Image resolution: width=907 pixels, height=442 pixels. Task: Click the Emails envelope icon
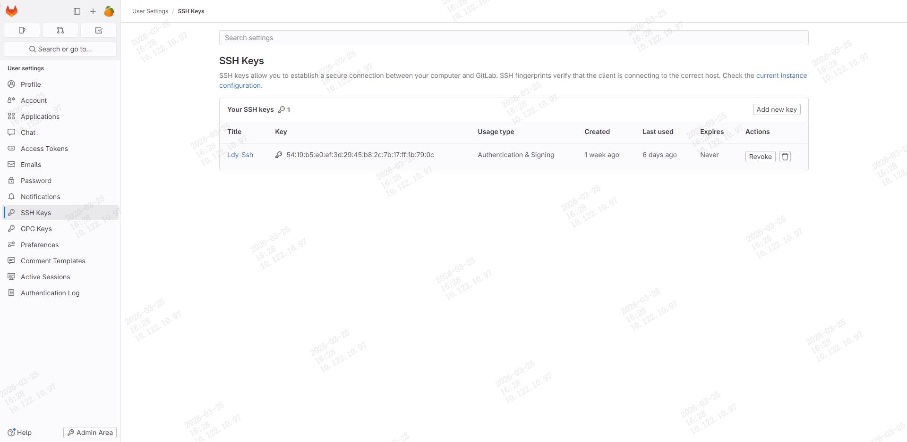pyautogui.click(x=11, y=164)
